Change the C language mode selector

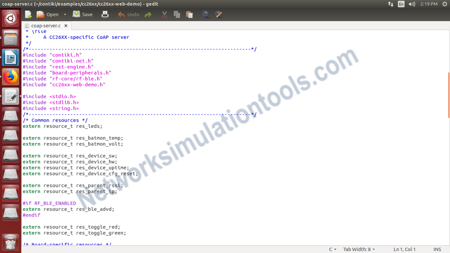[333, 249]
